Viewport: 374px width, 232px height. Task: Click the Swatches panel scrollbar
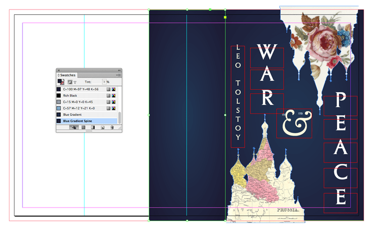(x=120, y=118)
